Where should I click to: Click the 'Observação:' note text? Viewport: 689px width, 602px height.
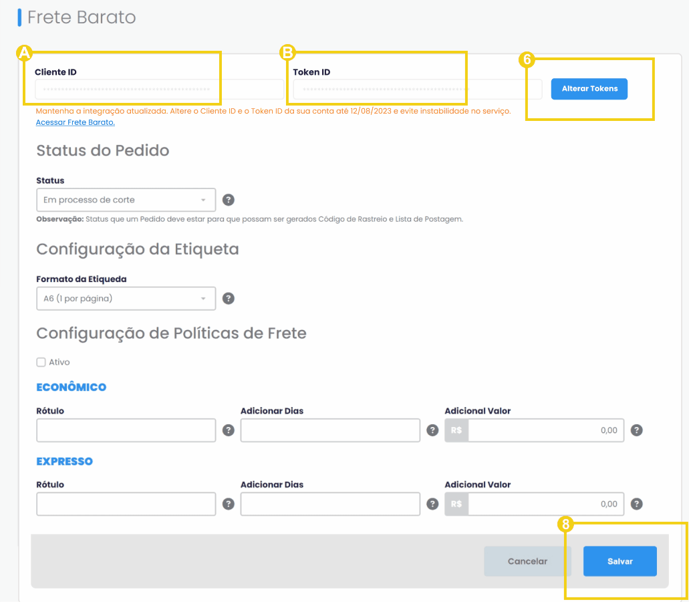point(249,219)
